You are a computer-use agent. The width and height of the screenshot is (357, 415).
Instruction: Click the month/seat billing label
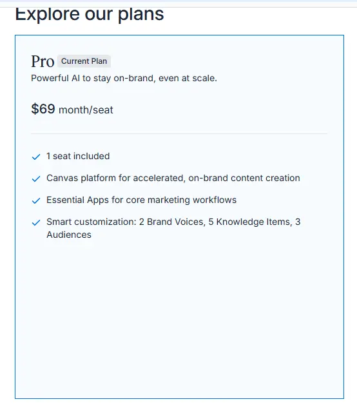(x=86, y=110)
